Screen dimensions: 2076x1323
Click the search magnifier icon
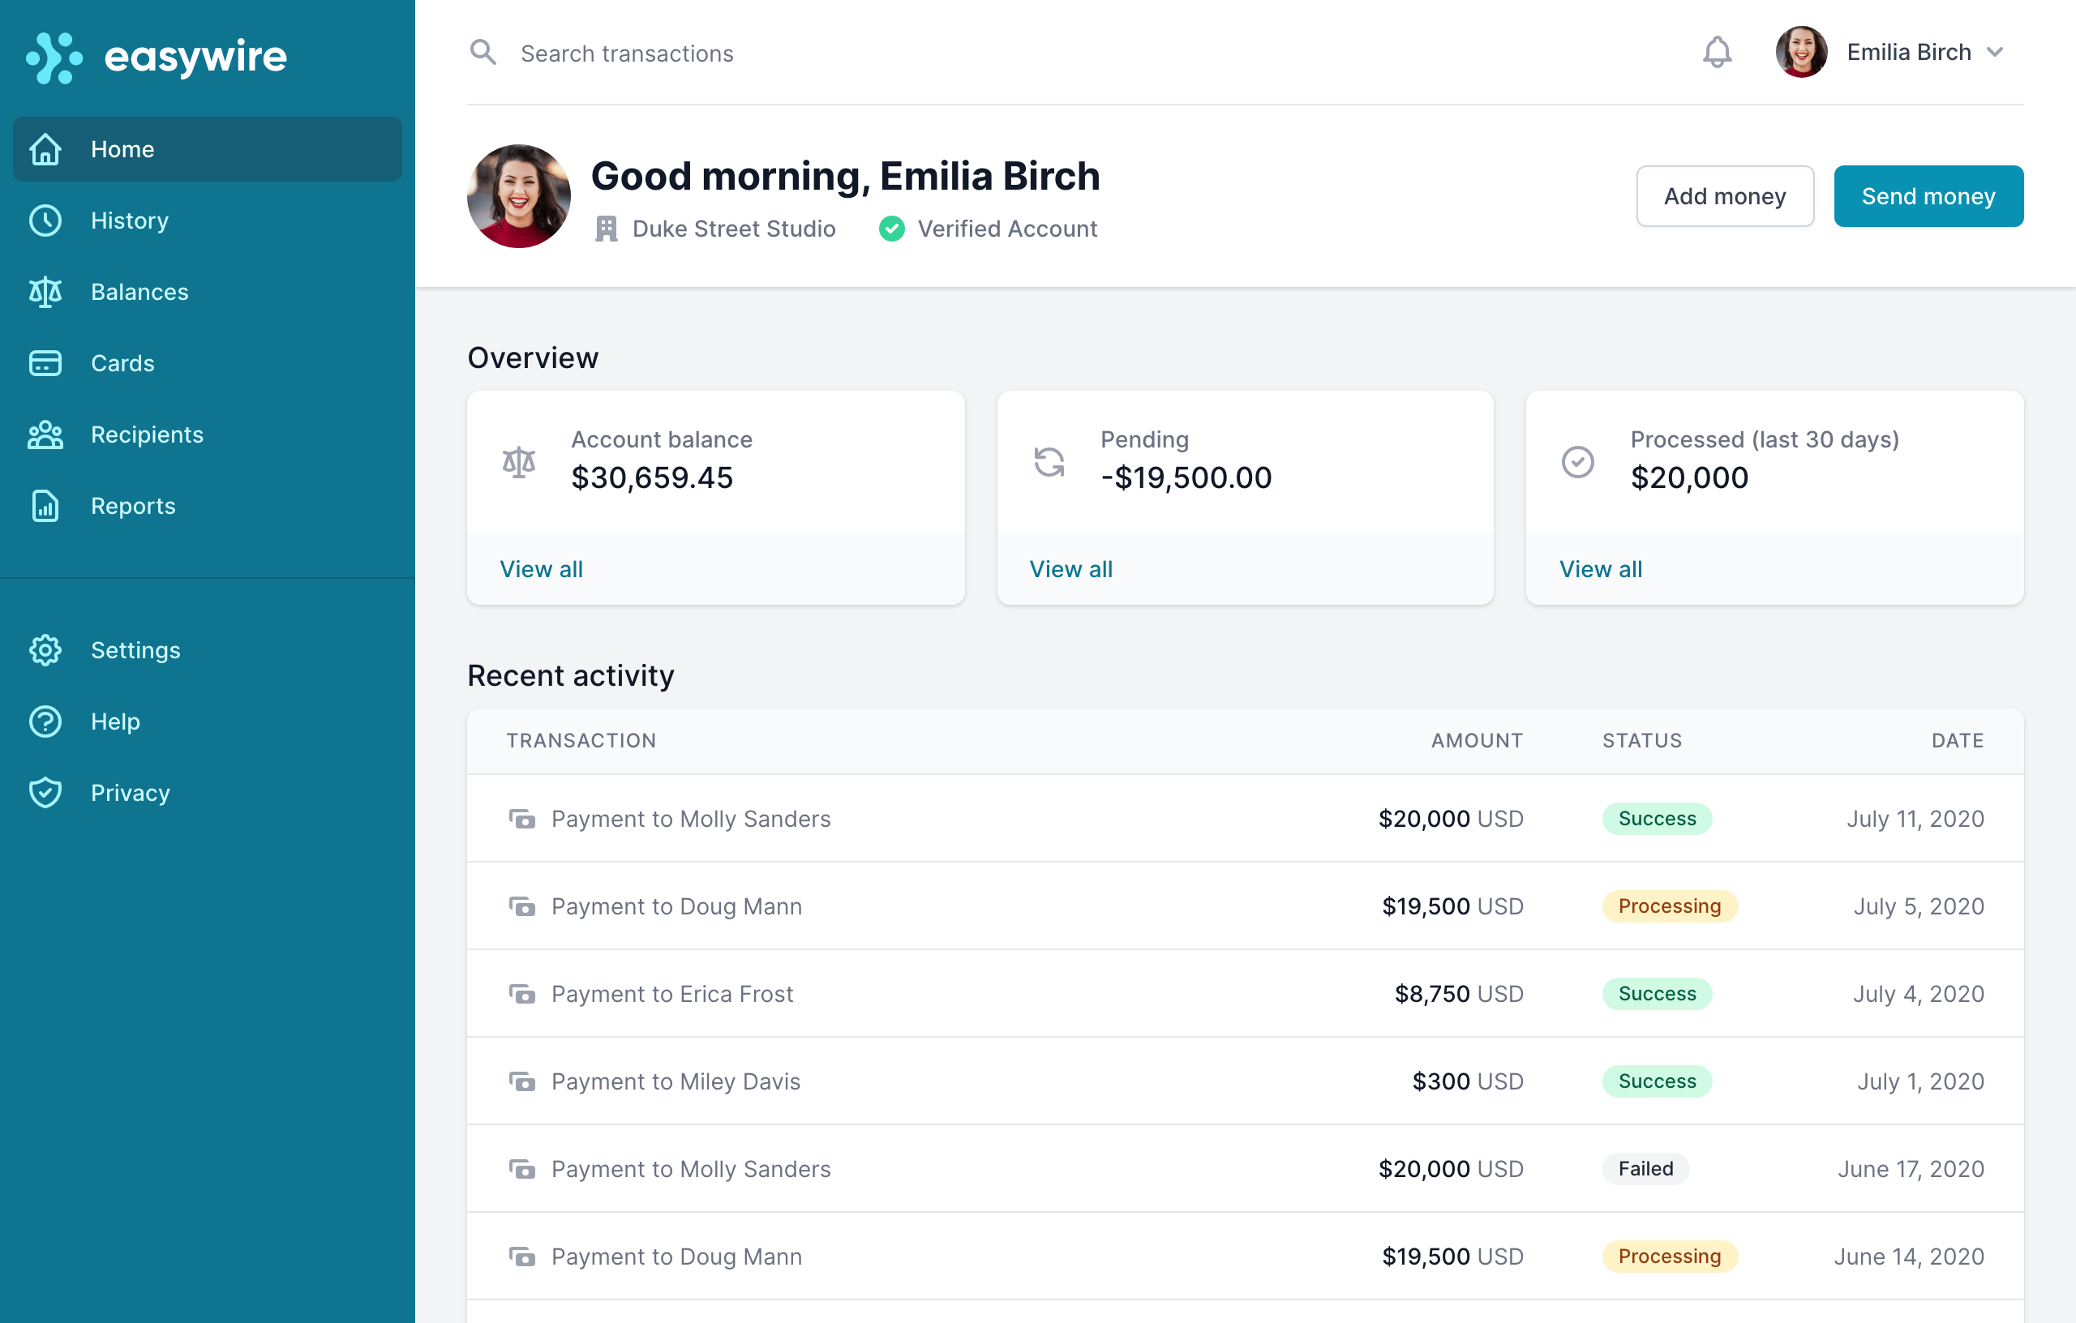[x=483, y=53]
